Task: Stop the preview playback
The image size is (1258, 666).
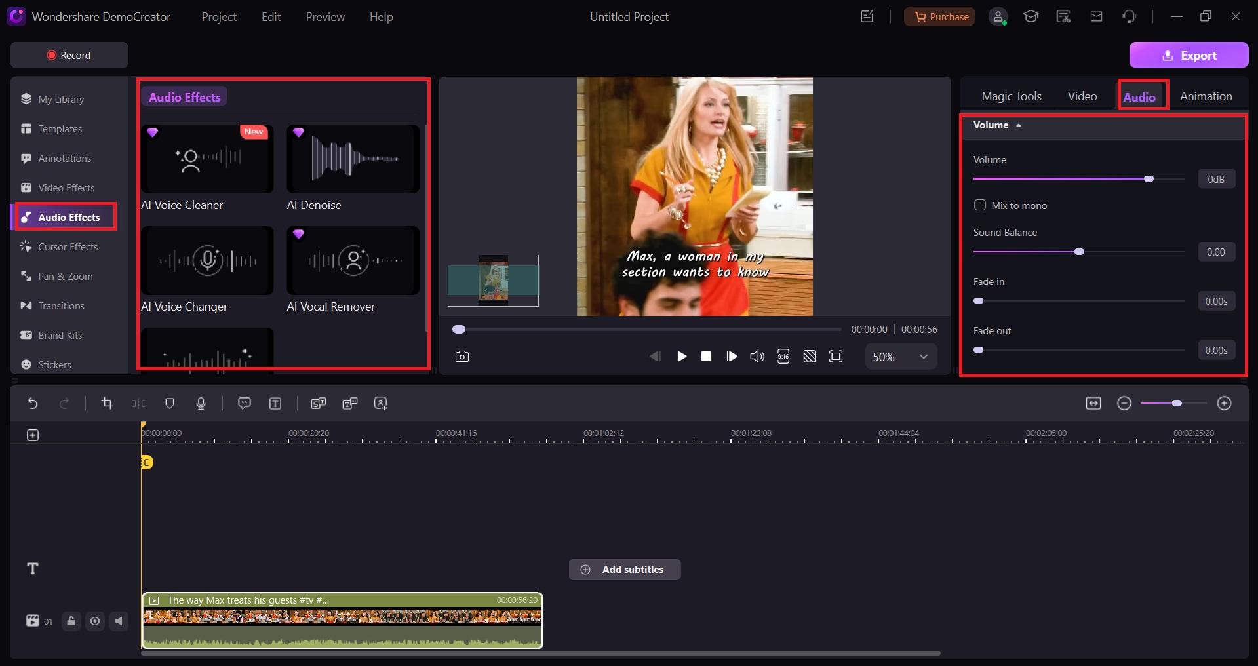Action: pyautogui.click(x=706, y=357)
